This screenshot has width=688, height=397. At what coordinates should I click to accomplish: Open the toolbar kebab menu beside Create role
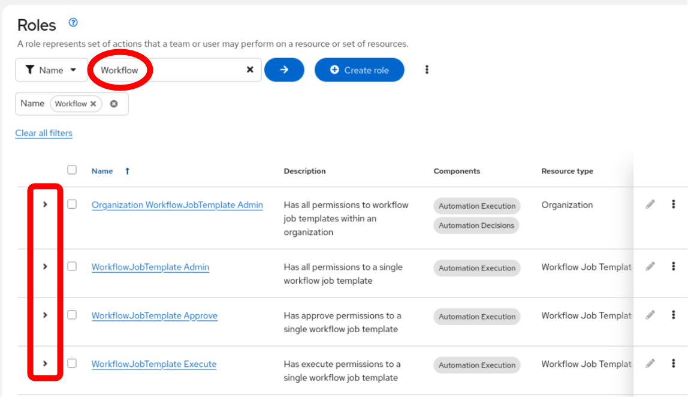pos(427,70)
